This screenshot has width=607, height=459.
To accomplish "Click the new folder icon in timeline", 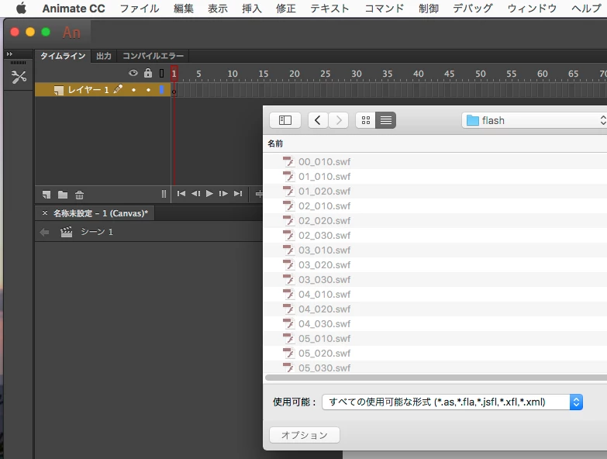I will [x=63, y=195].
